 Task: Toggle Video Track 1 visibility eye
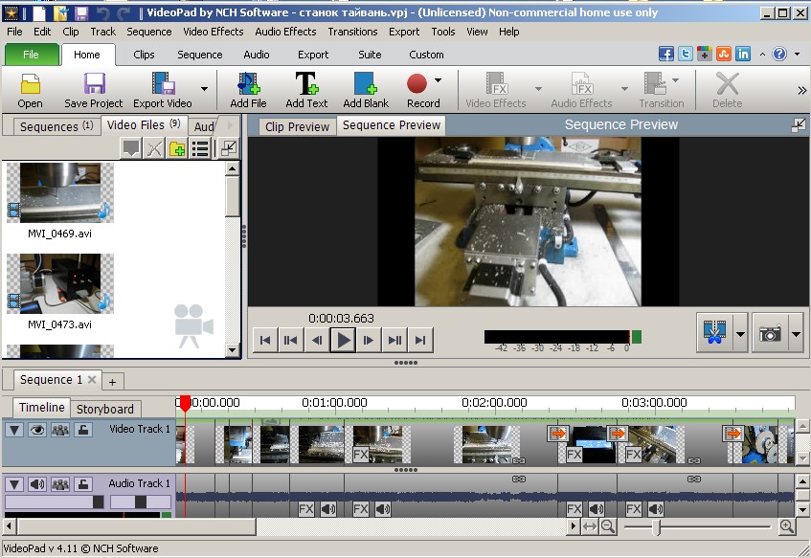point(36,430)
